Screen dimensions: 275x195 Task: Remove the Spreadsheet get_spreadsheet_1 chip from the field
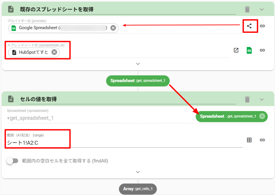[262, 116]
